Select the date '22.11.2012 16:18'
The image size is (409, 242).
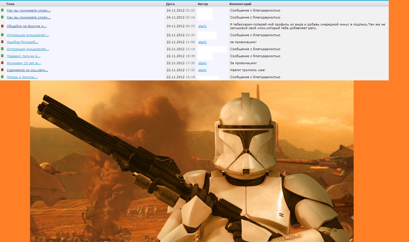click(x=181, y=77)
